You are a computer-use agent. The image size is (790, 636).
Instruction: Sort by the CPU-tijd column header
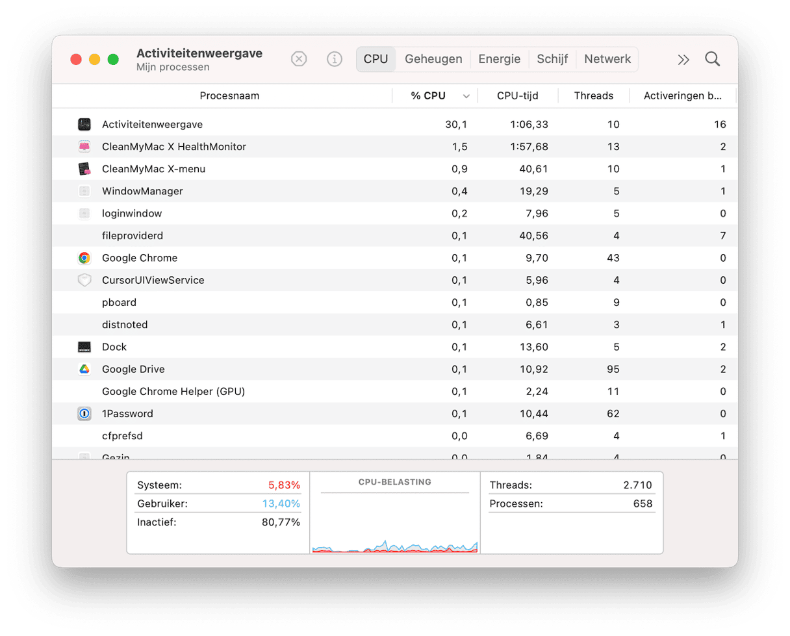point(518,95)
